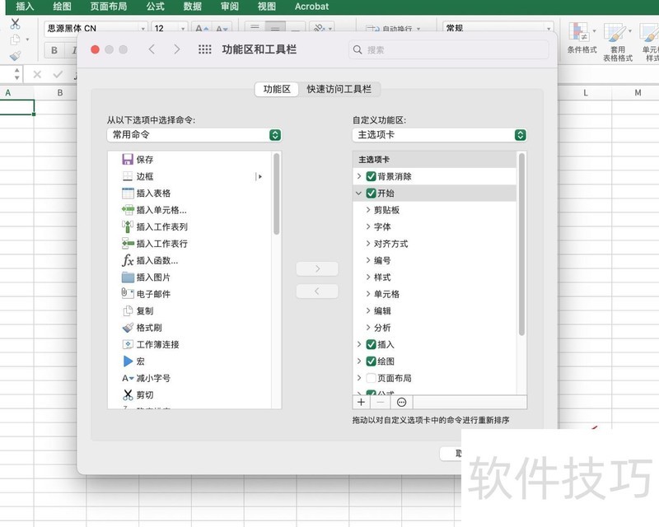Click the Insert Picture icon

128,277
